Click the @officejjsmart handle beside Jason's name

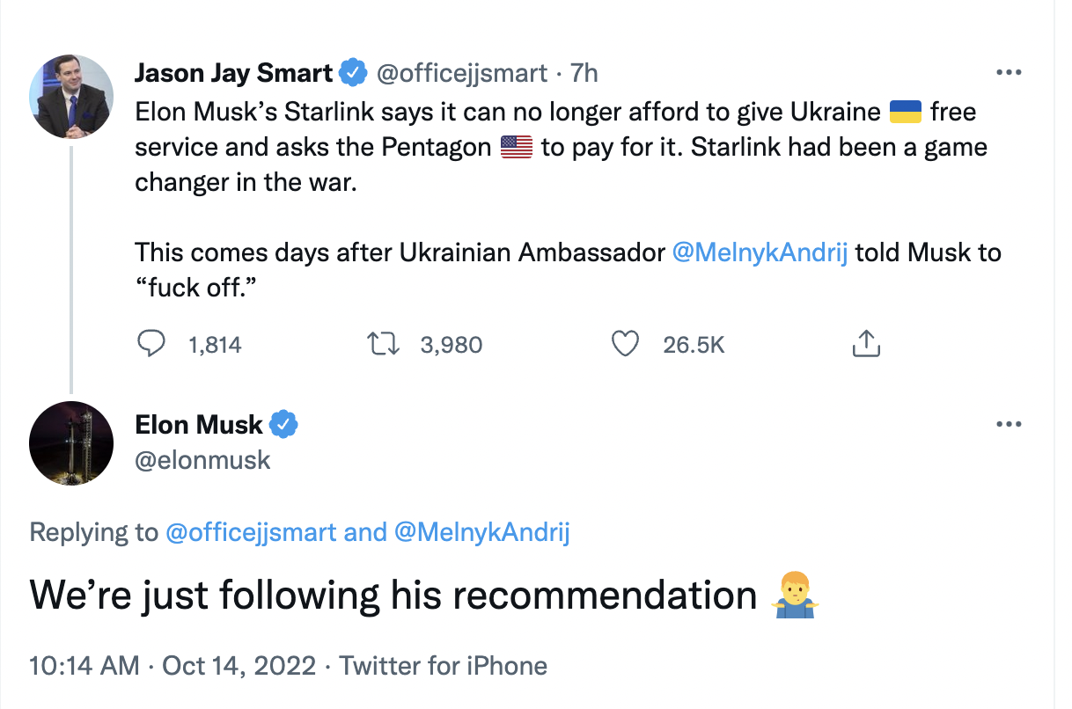[462, 73]
